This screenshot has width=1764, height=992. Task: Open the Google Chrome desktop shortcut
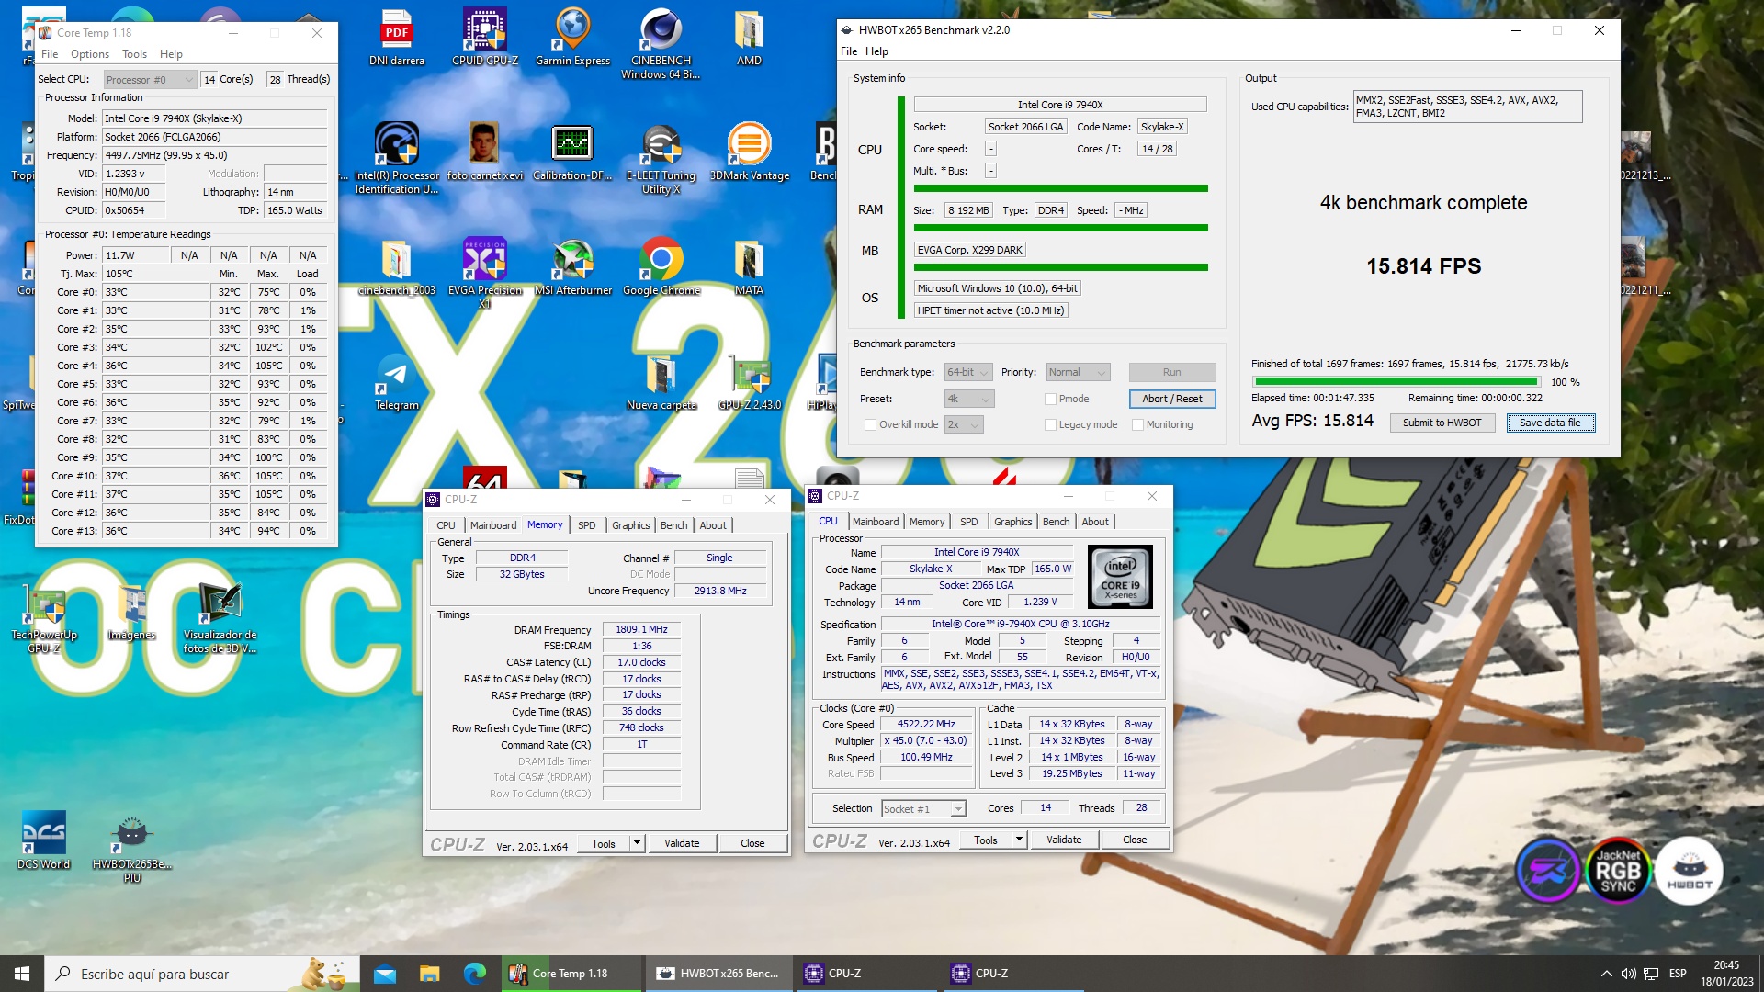point(661,267)
